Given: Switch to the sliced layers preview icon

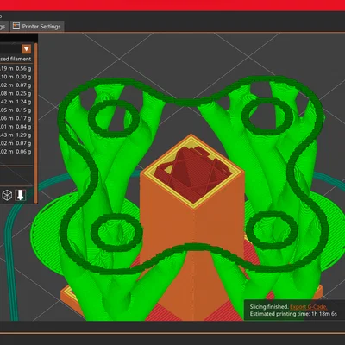Looking at the screenshot, I should [20, 195].
